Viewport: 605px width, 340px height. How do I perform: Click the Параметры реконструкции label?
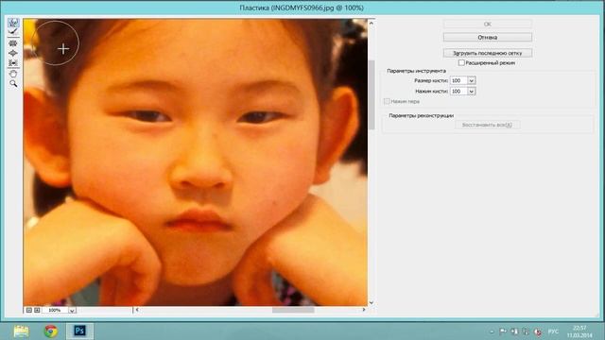pyautogui.click(x=421, y=115)
